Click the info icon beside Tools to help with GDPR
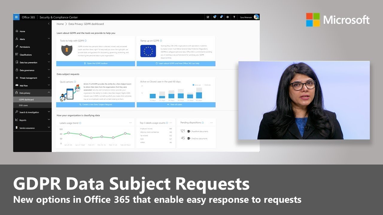This screenshot has width=383, height=215. point(86,41)
